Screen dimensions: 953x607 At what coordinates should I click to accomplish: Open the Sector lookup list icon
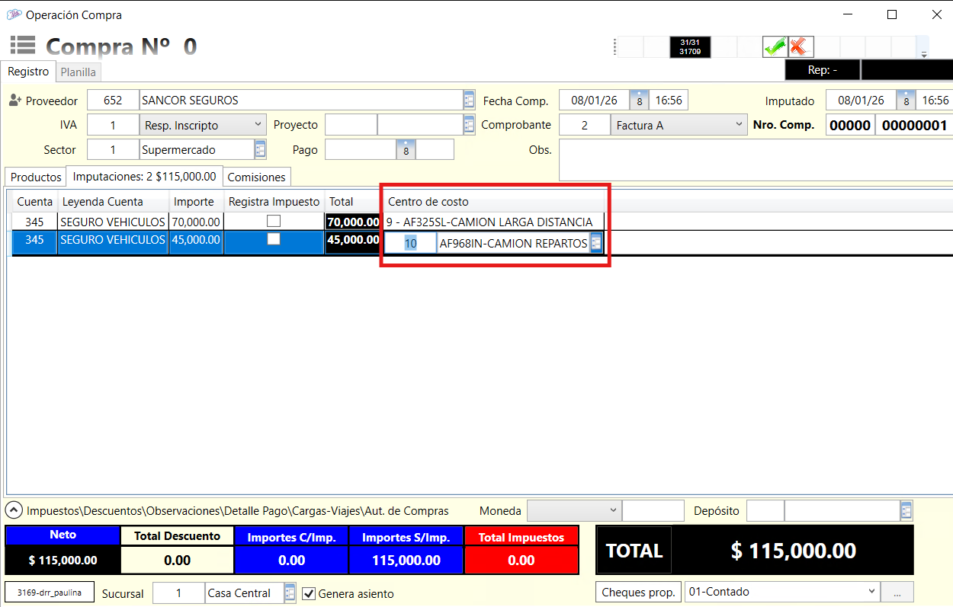point(260,149)
